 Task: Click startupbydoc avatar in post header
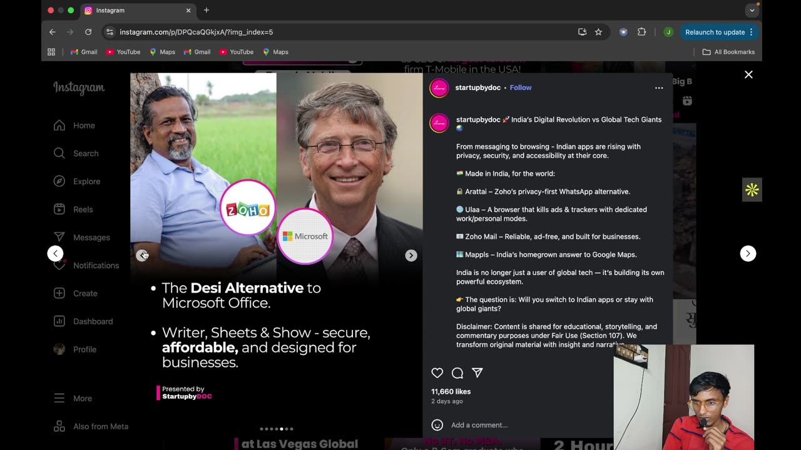(x=439, y=88)
